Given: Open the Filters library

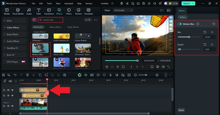Looking at the screenshot, I should [69, 12].
